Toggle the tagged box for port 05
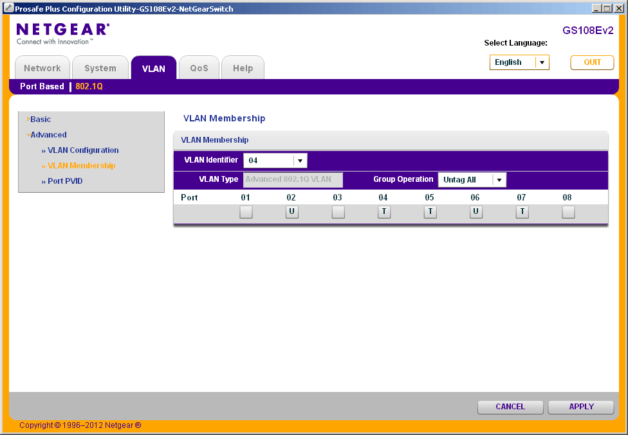 coord(430,212)
